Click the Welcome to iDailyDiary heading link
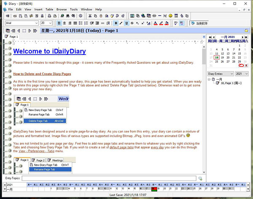This screenshot has width=253, height=199. pos(49,51)
